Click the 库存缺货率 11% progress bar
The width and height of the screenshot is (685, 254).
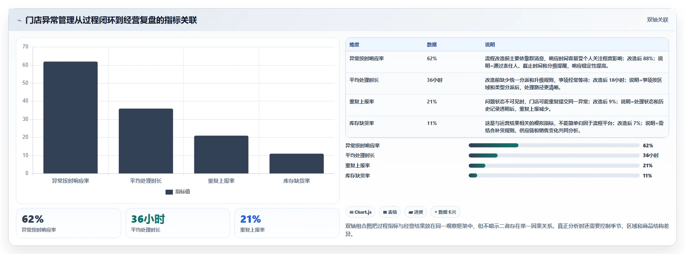tap(554, 175)
